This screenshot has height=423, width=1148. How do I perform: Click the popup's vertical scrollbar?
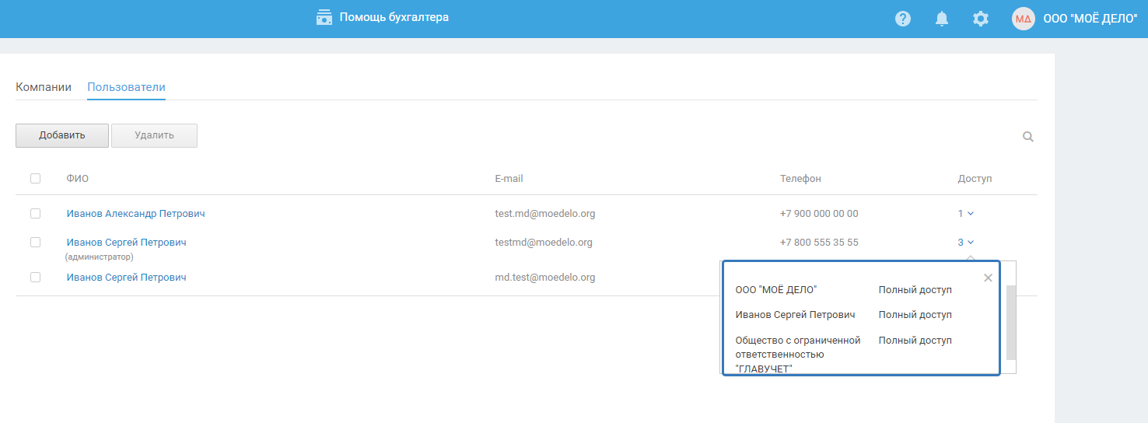tap(1010, 322)
